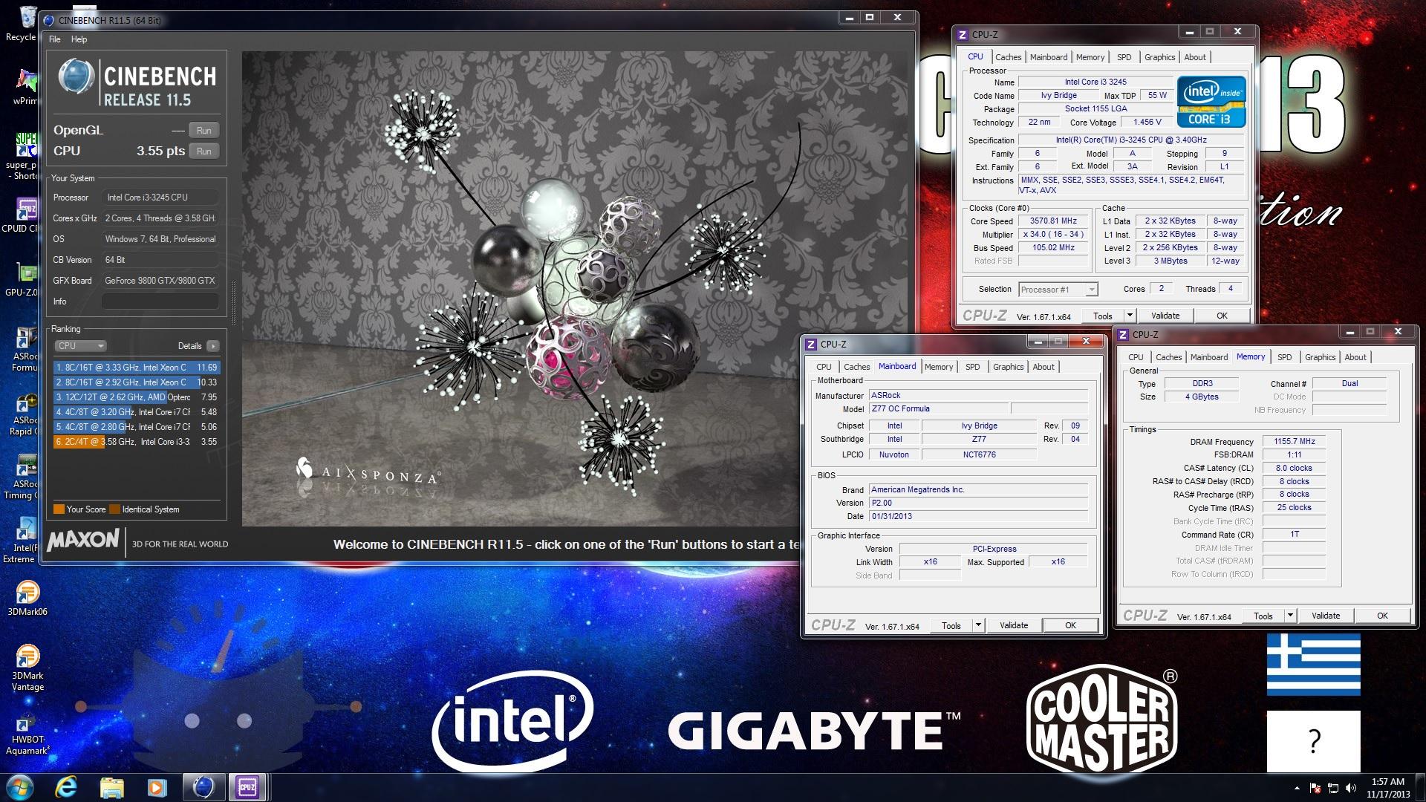Show hidden system tray icons arrow
Viewport: 1426px width, 802px height.
click(1297, 788)
